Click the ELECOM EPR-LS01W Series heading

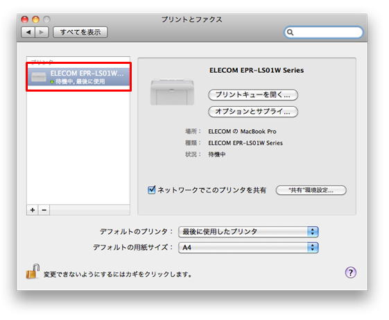coord(257,70)
